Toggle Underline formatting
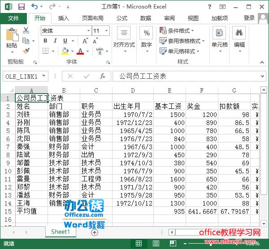Viewport: 269px width, 249px height. (x=65, y=41)
